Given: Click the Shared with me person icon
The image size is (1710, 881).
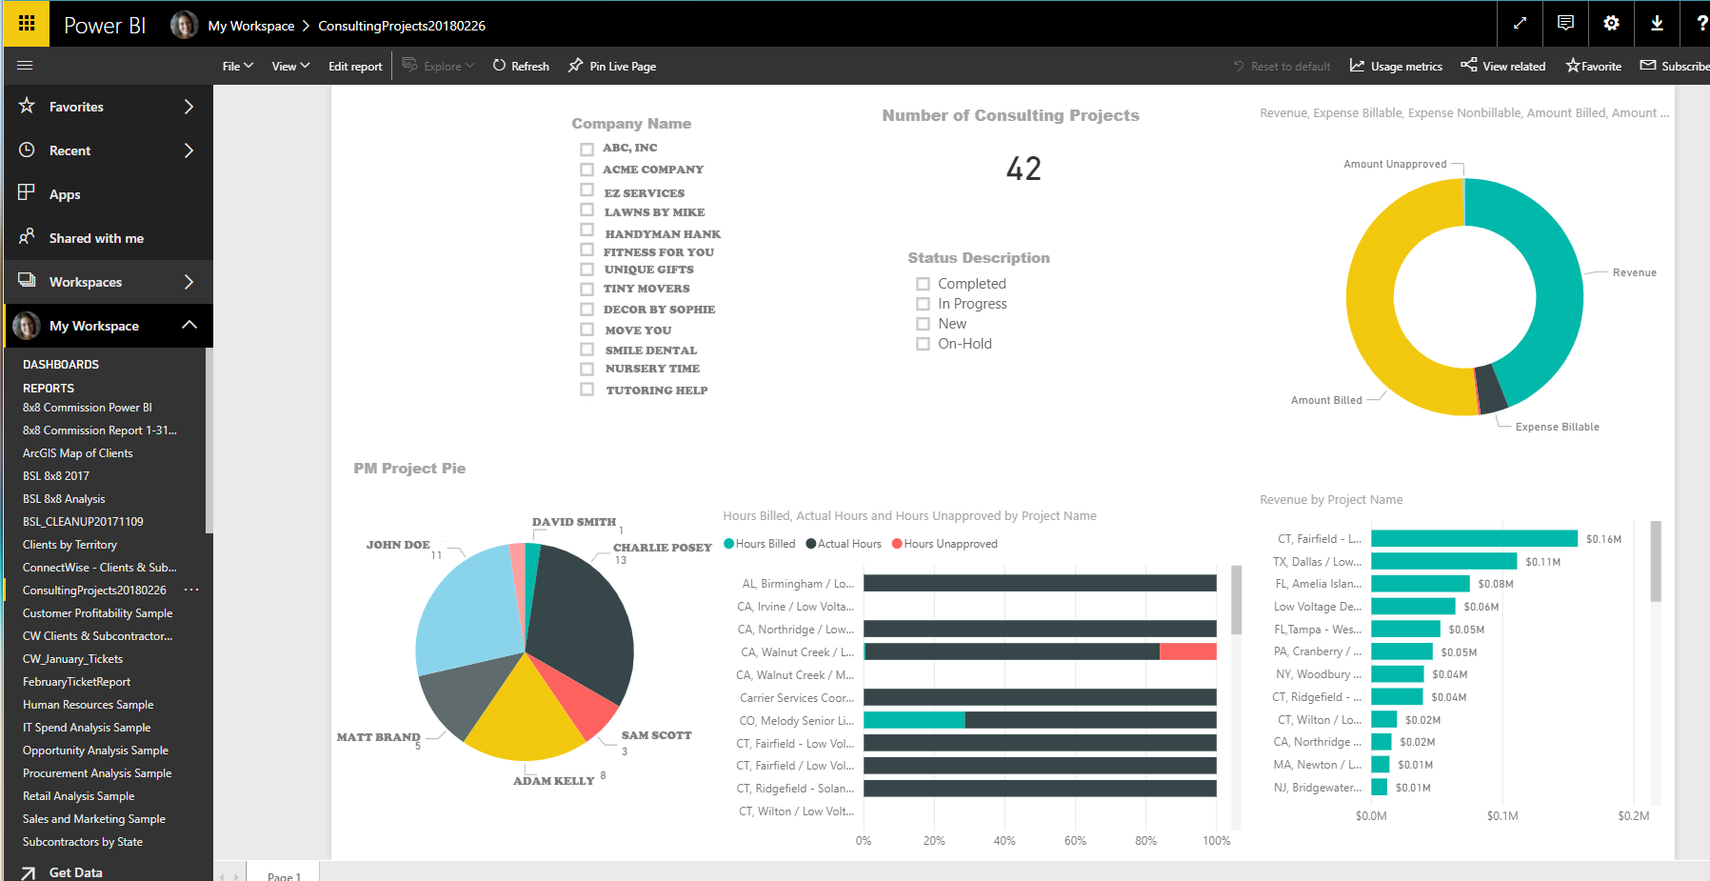Looking at the screenshot, I should pyautogui.click(x=27, y=237).
